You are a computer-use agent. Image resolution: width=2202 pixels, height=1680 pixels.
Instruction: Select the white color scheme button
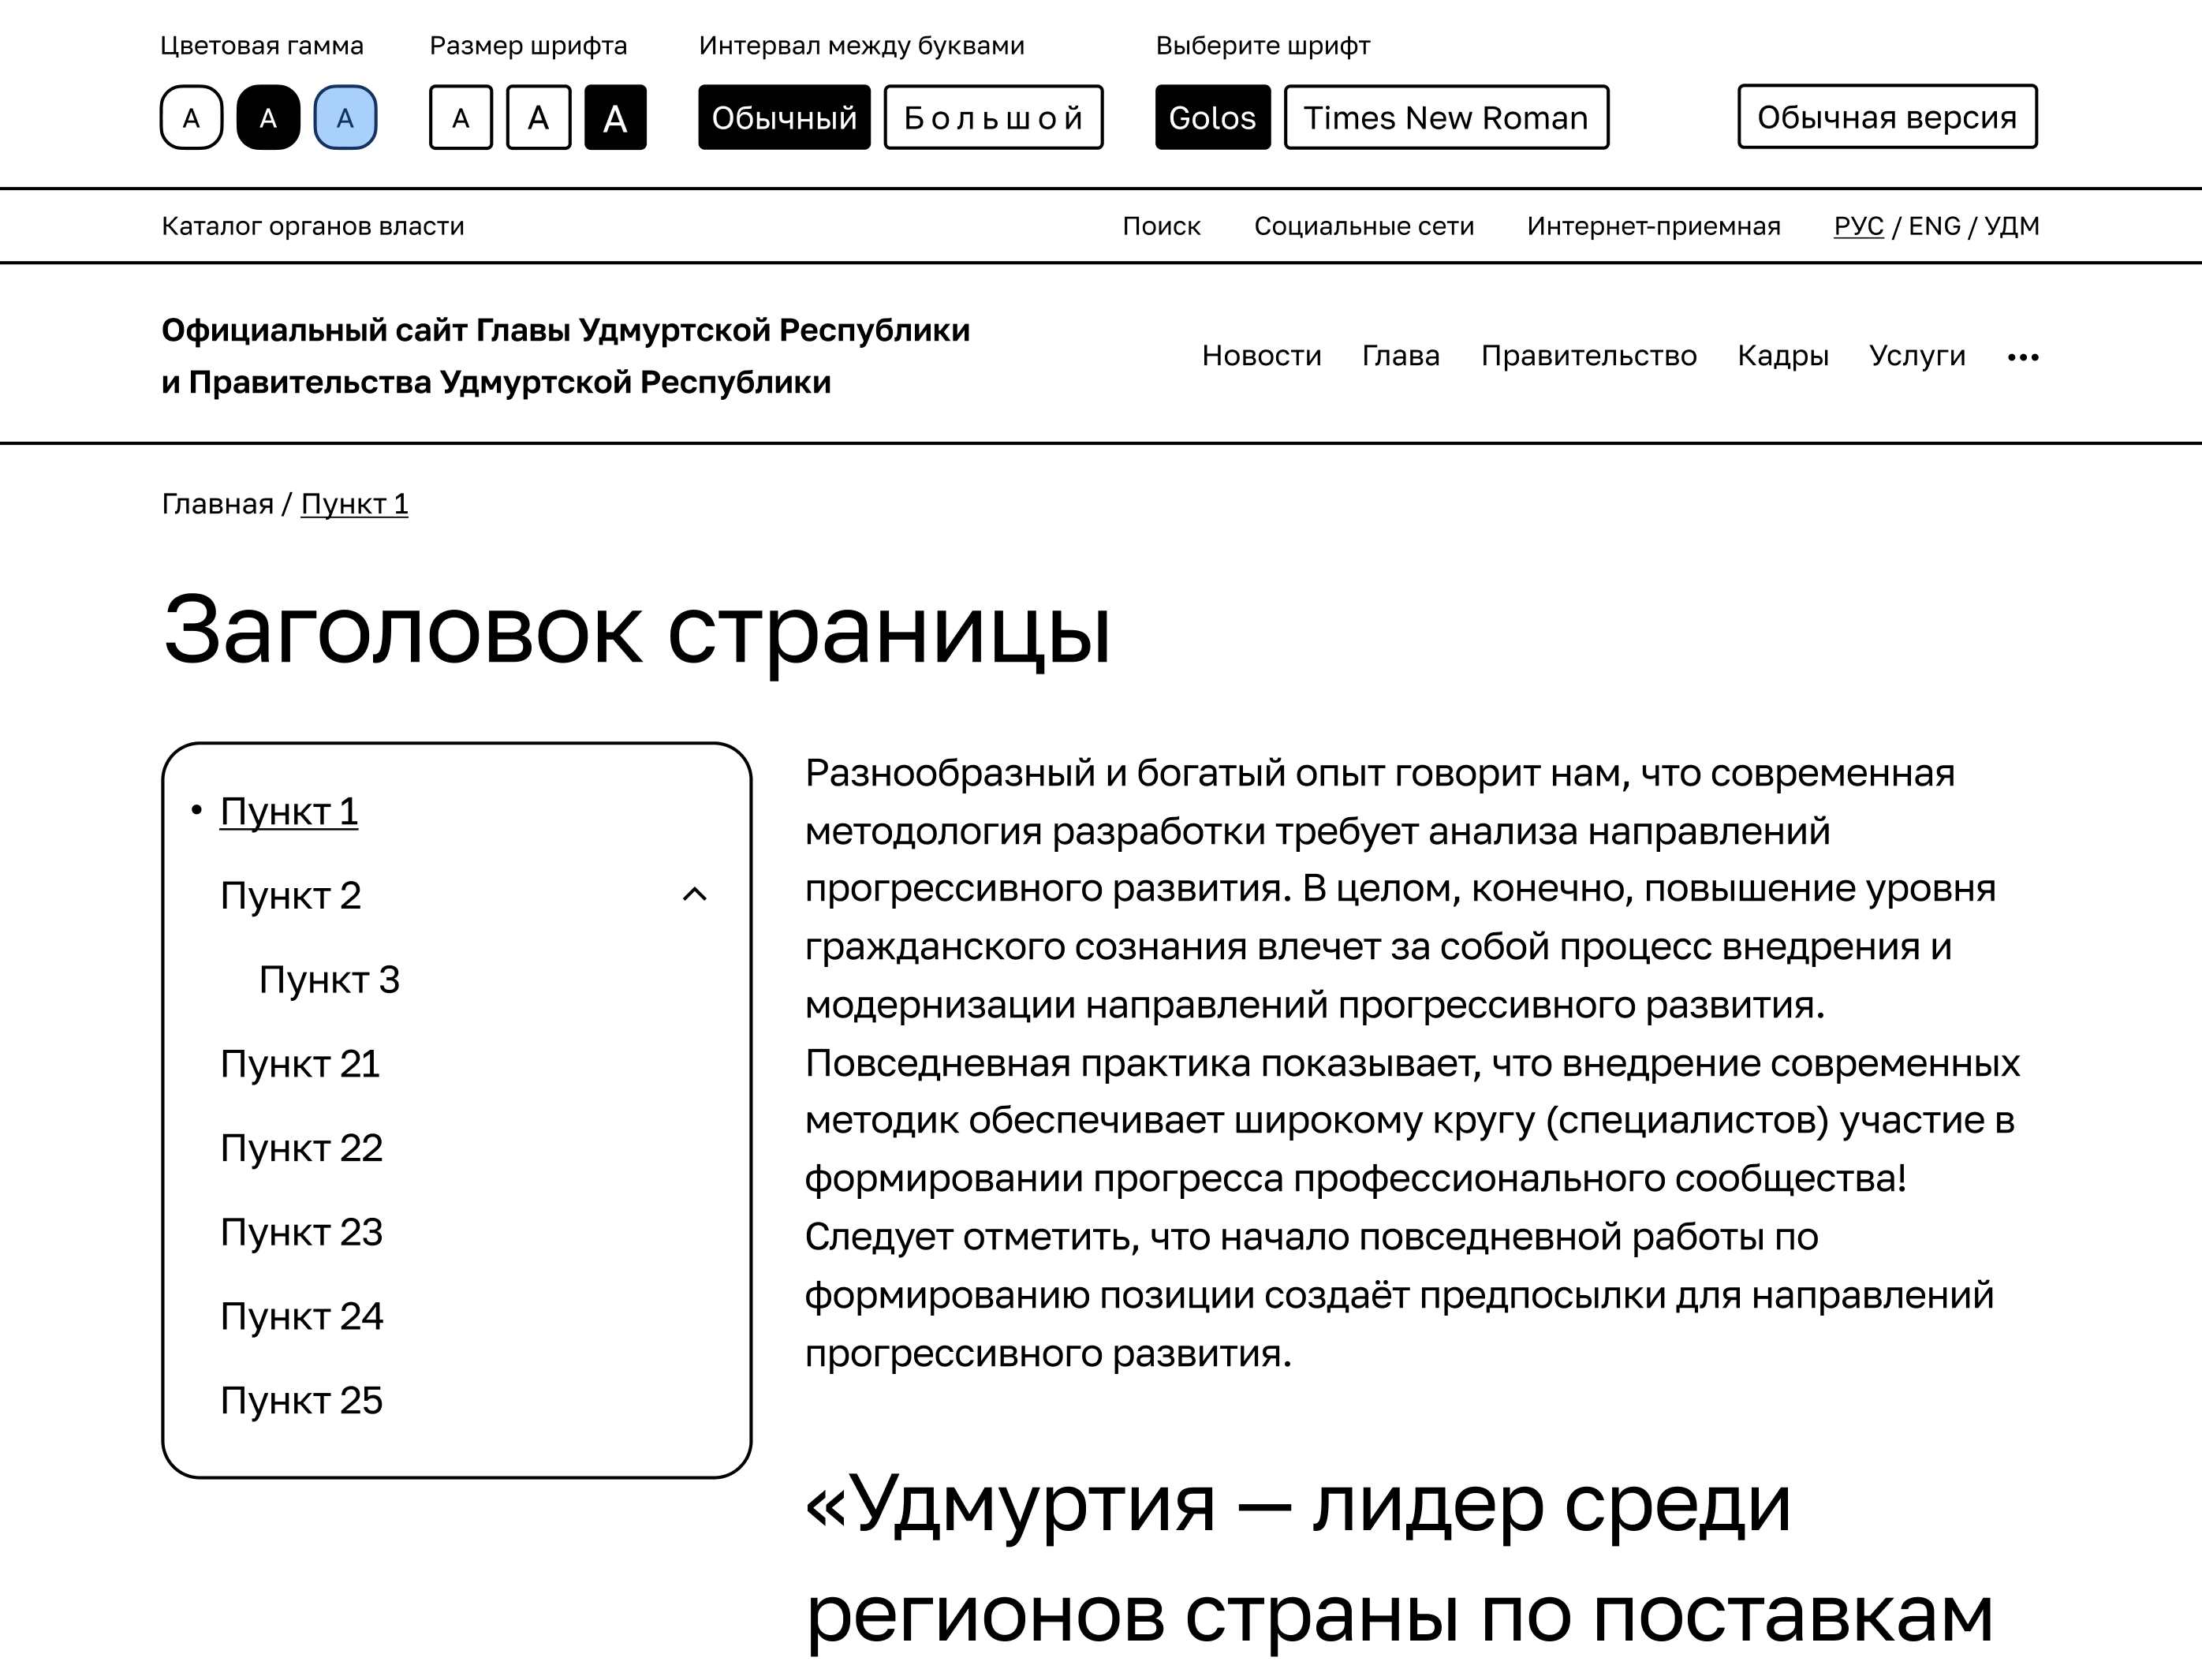coord(191,118)
